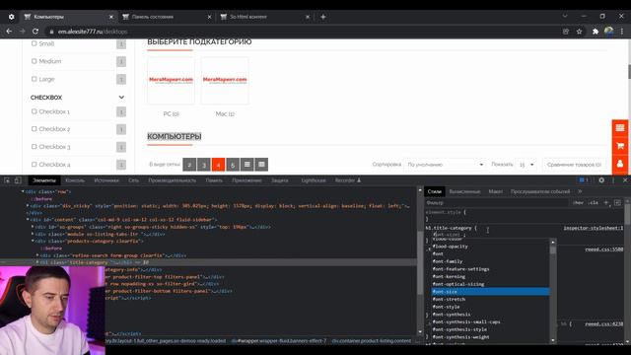Expand the so-groups div node
631x355 pixels.
33,227
